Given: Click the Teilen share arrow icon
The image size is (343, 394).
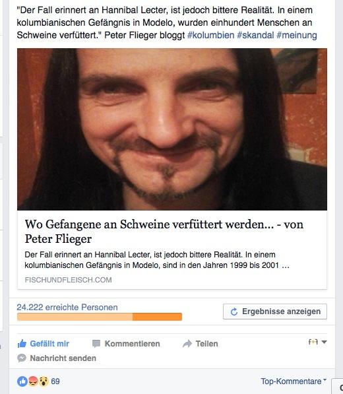Looking at the screenshot, I should point(187,343).
